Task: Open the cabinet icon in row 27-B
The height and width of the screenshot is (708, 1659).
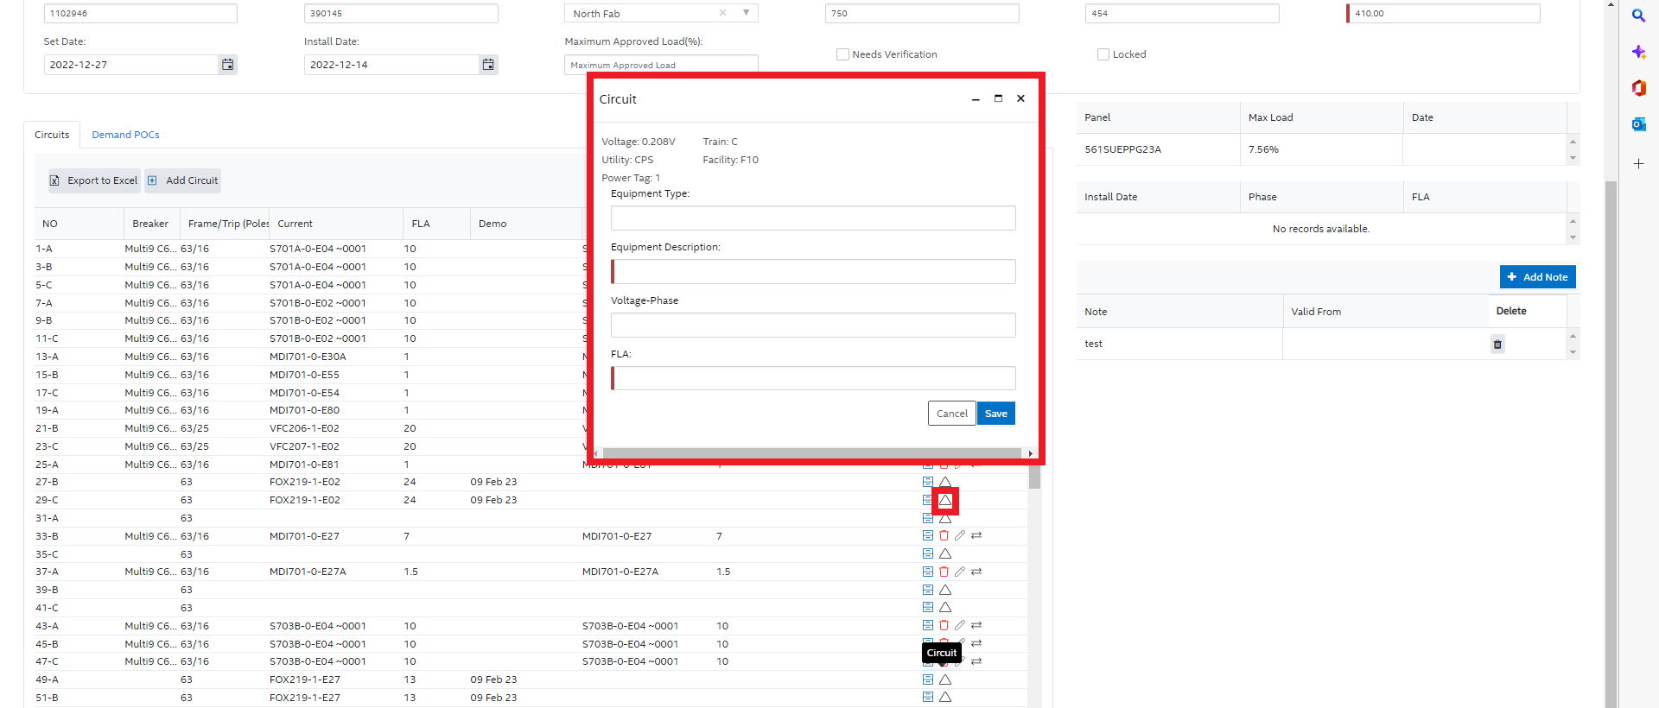Action: [928, 482]
